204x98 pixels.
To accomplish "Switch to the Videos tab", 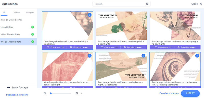I will point(17,13).
